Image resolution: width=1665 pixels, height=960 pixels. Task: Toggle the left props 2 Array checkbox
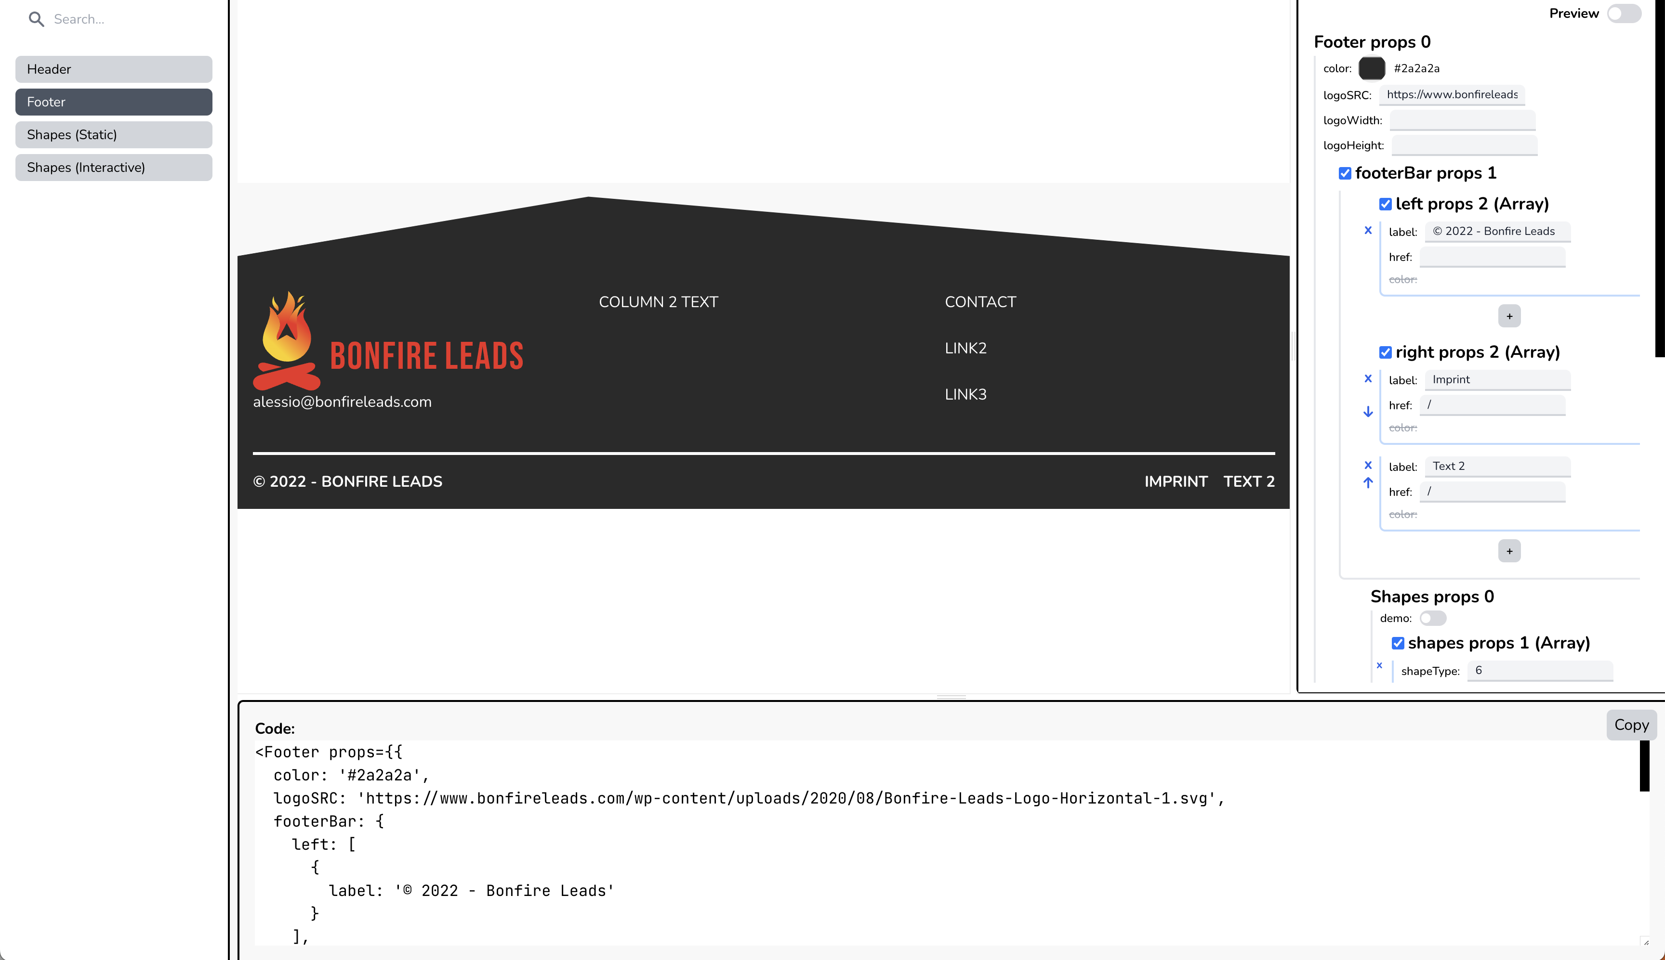[x=1385, y=204]
